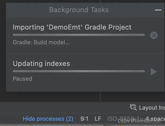Open the 9:1 line column indicator

[84, 119]
